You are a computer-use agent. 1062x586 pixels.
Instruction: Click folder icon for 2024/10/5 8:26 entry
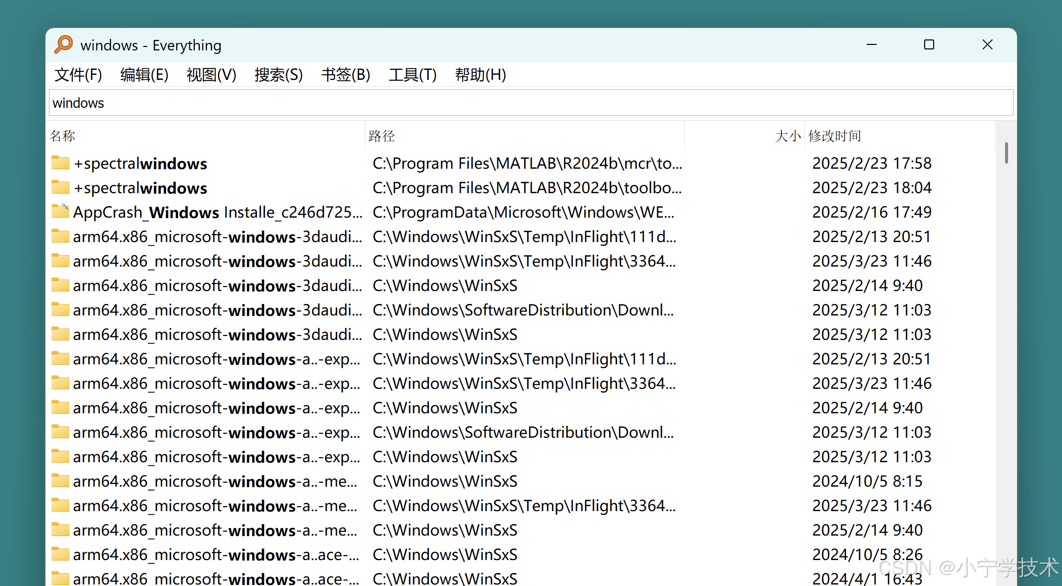[60, 554]
